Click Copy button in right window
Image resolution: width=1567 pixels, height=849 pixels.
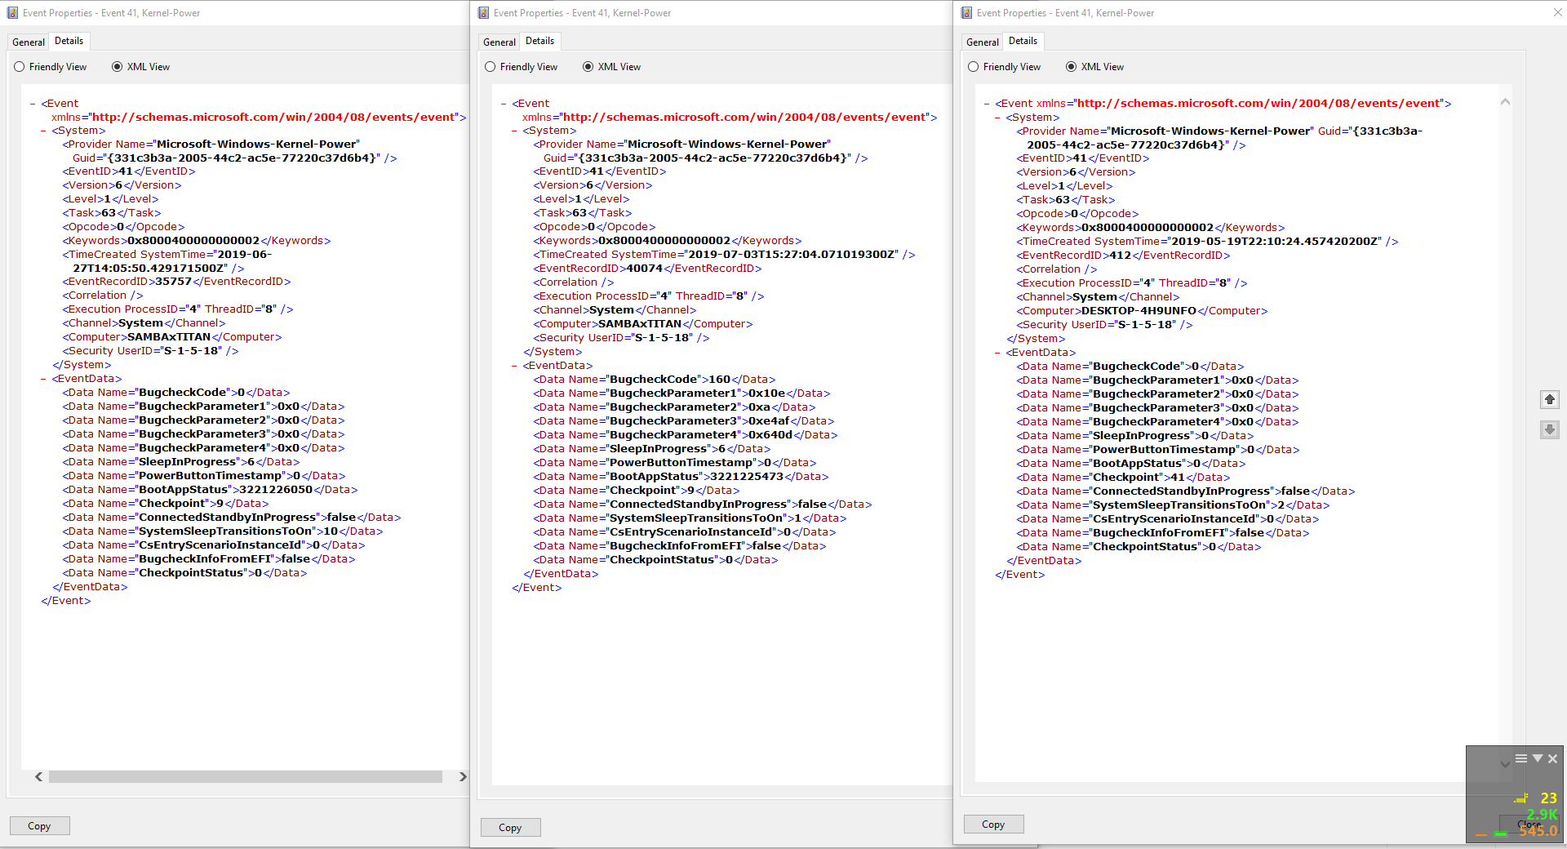point(993,825)
